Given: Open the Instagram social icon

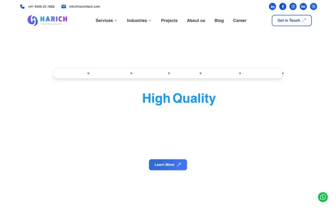Looking at the screenshot, I should 293,6.
